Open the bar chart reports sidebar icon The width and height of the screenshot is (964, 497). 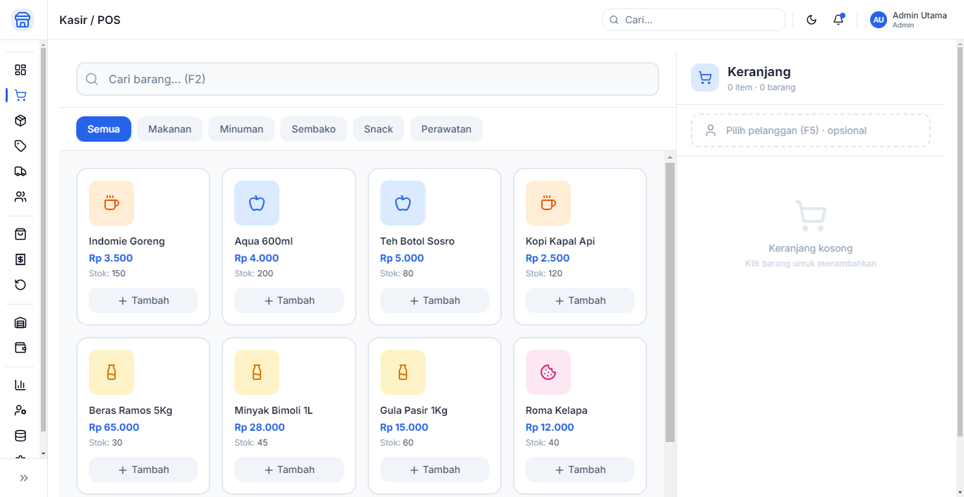[x=20, y=385]
